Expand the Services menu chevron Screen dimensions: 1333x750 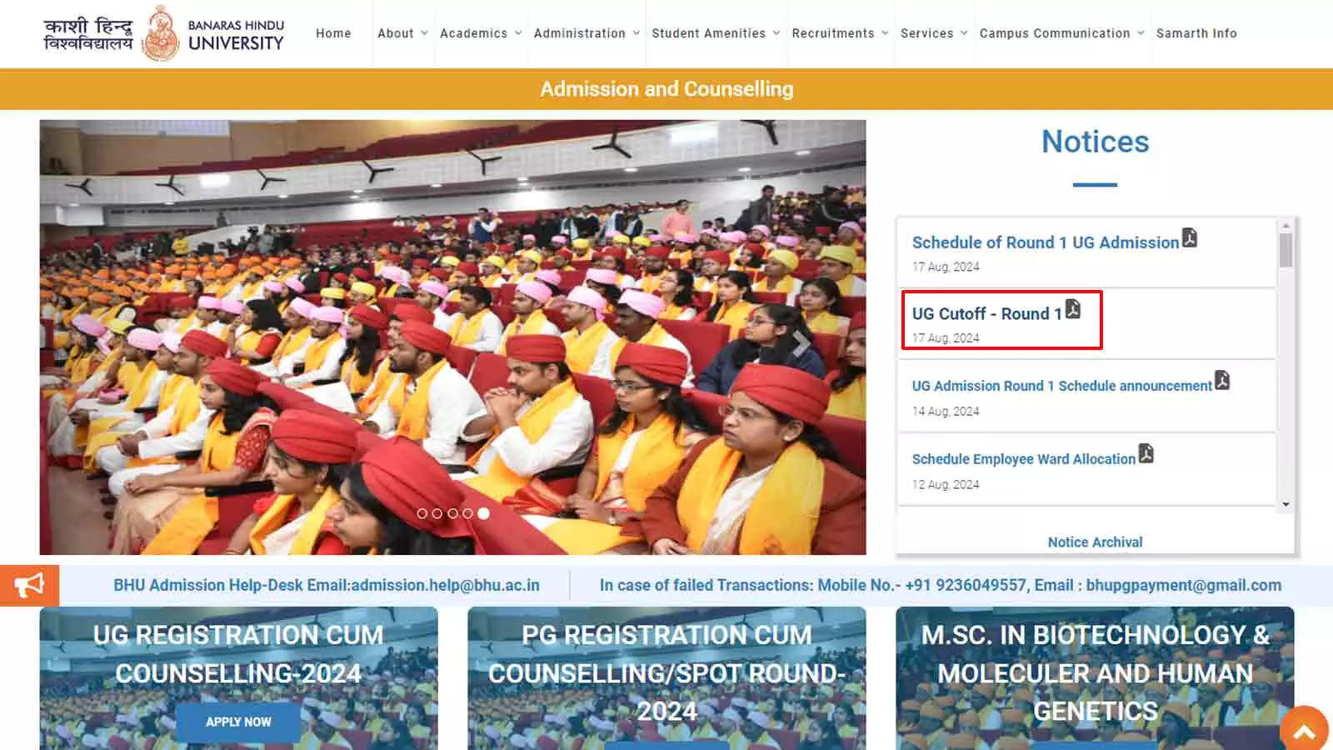pos(964,33)
